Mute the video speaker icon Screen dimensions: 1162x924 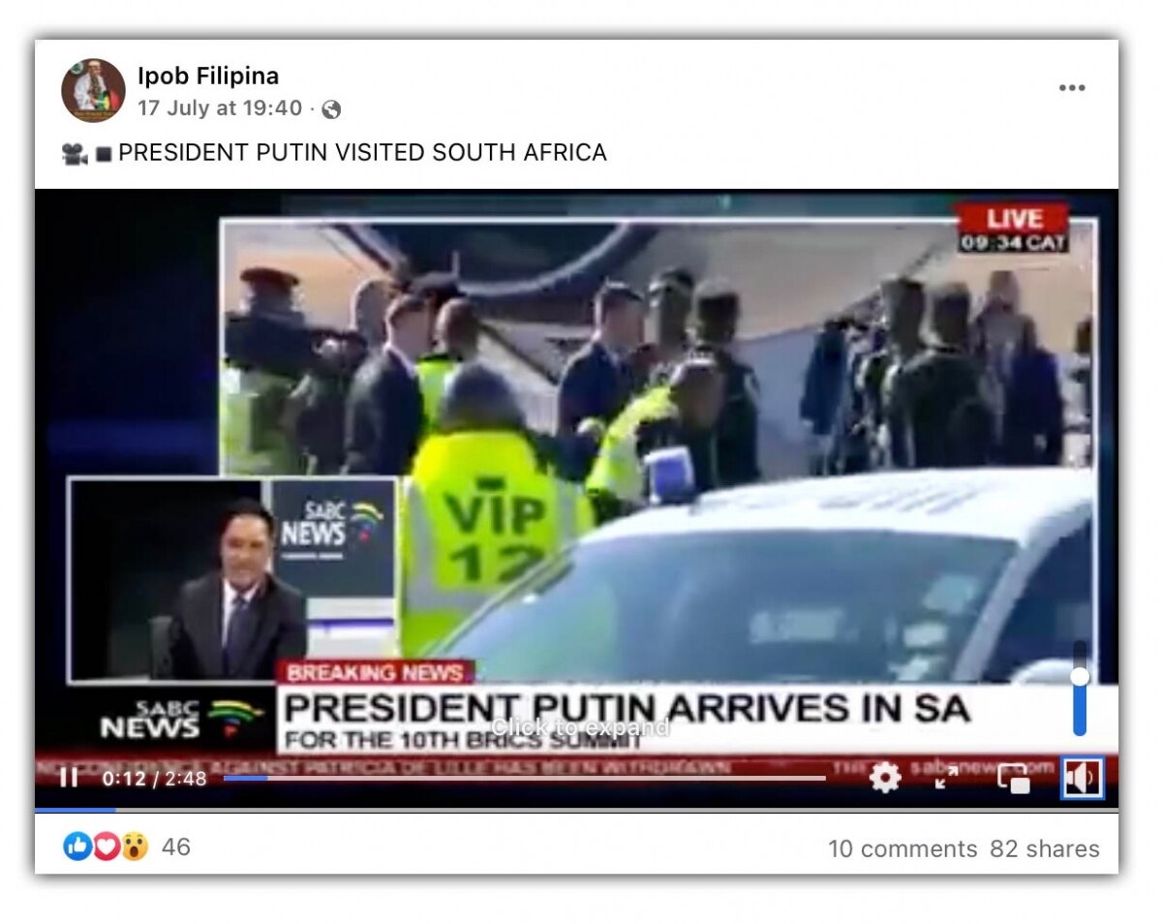click(1082, 778)
